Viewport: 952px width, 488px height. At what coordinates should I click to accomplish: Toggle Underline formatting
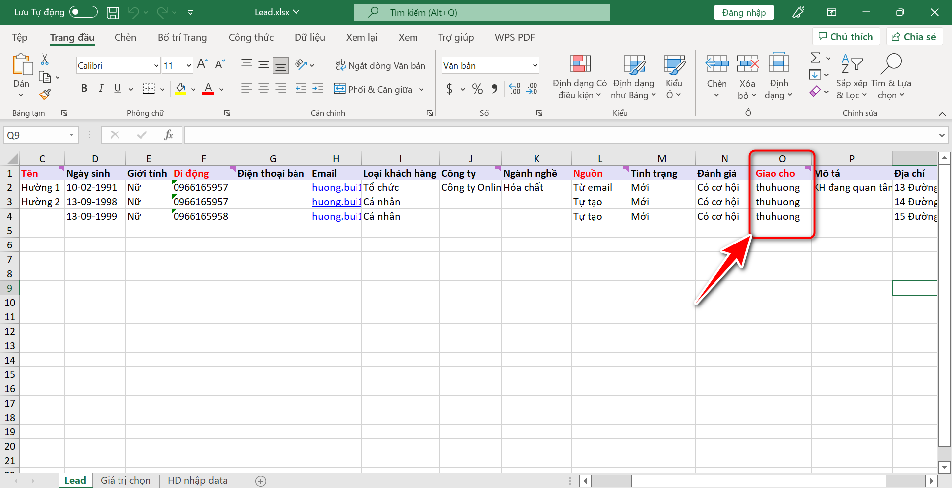pyautogui.click(x=118, y=89)
